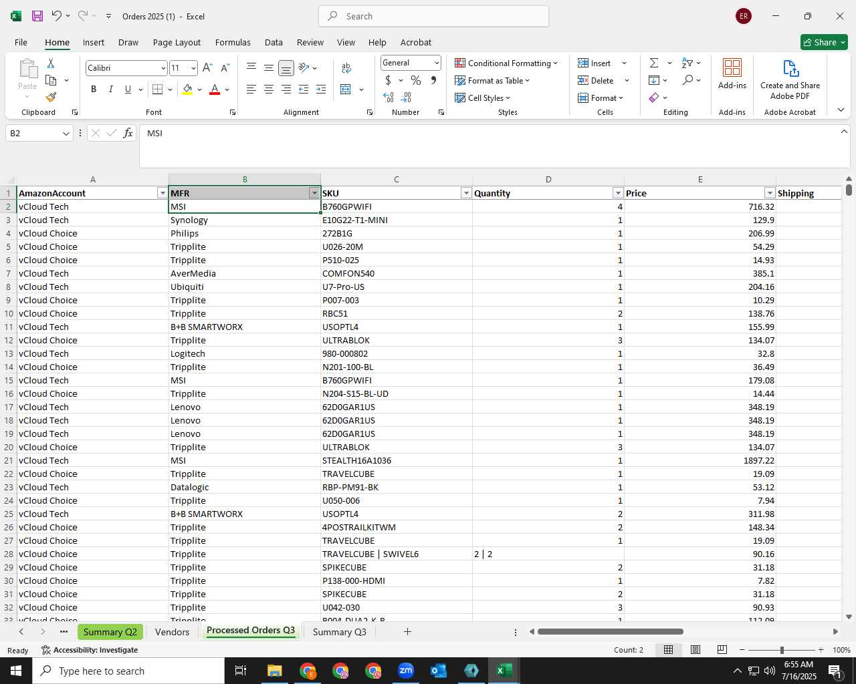Viewport: 856px width, 684px height.
Task: Open the font size 11 dropdown
Action: (193, 68)
